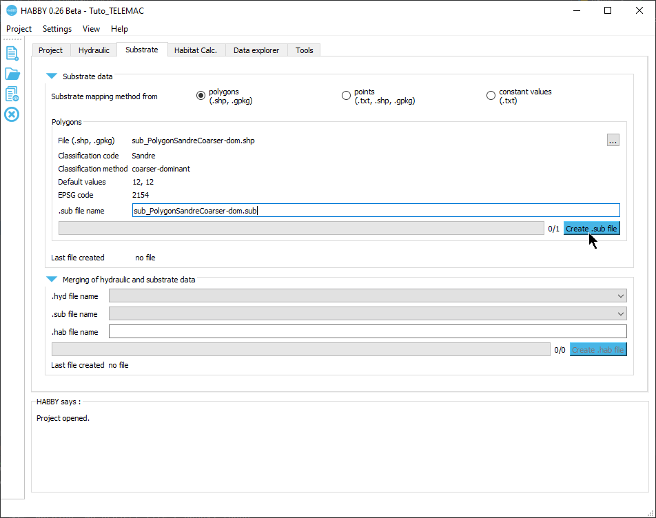Select constant values mapping option
The height and width of the screenshot is (518, 656).
491,96
